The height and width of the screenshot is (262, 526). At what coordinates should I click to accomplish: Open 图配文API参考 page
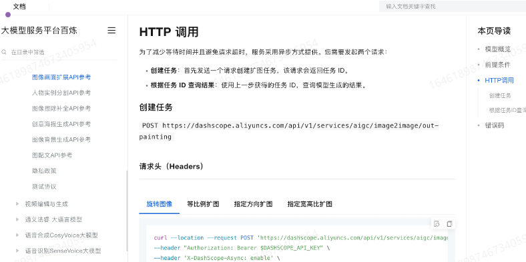pos(52,155)
